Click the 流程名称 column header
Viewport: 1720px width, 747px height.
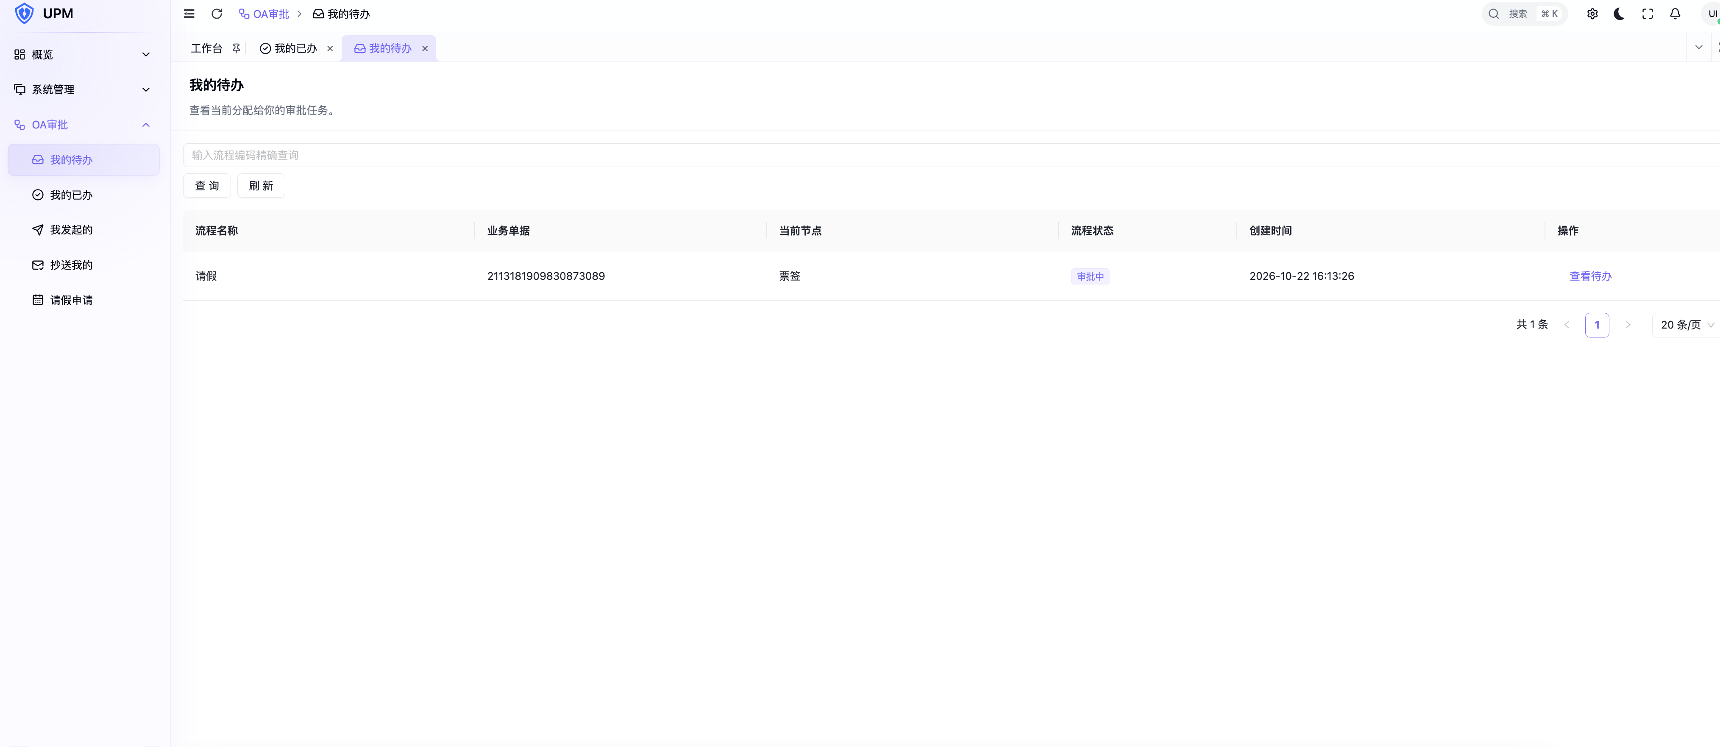click(216, 231)
